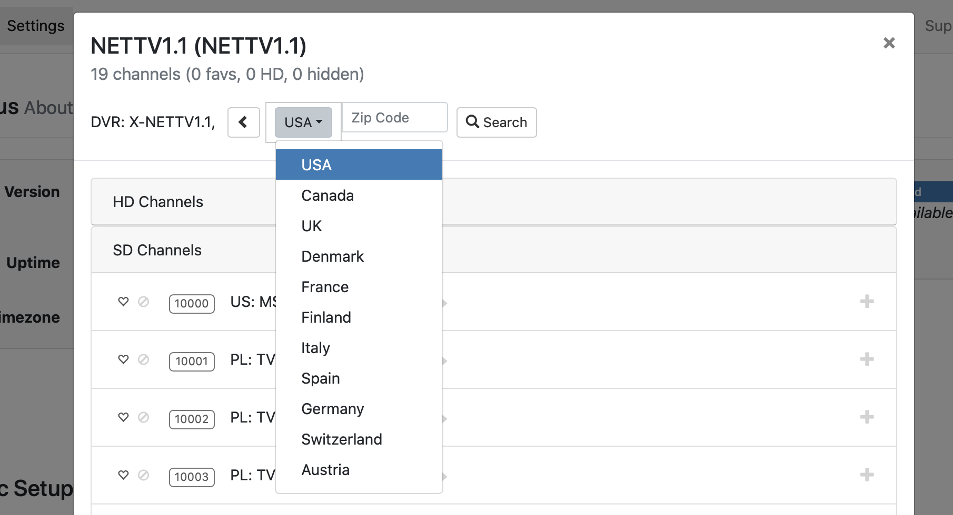Focus the Zip Code input field
Viewport: 953px width, 515px height.
point(394,118)
